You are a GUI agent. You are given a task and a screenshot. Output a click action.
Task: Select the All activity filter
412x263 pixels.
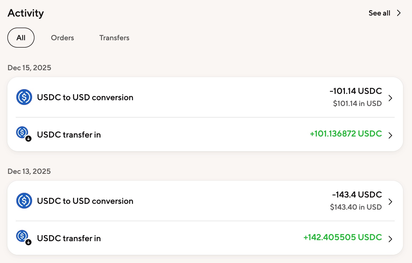21,38
